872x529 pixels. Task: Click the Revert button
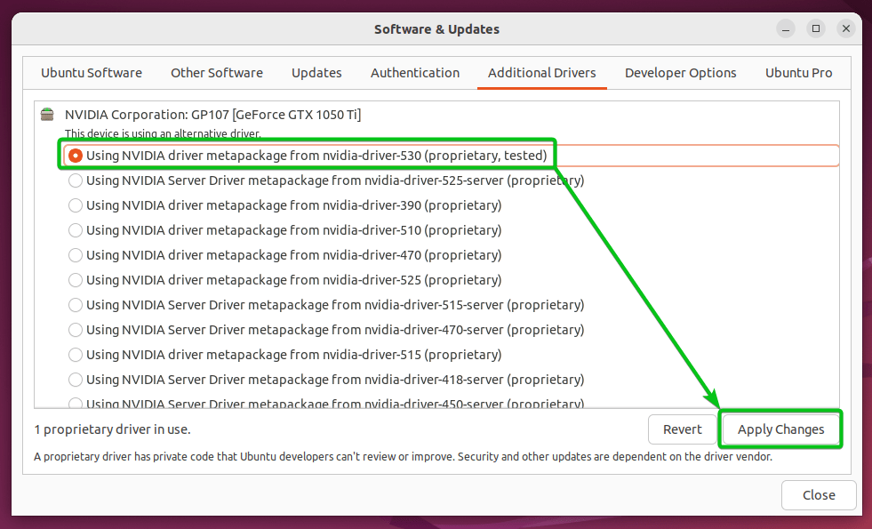tap(683, 429)
